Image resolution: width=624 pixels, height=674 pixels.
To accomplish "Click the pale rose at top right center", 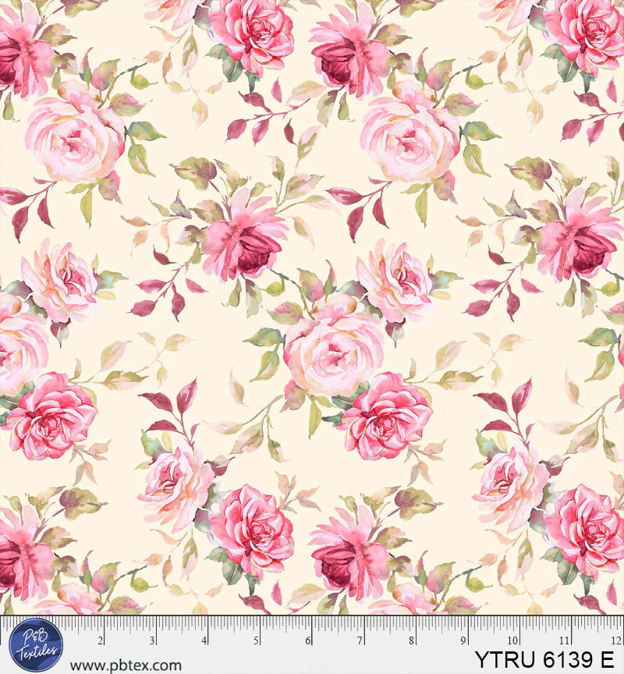I will [x=409, y=137].
